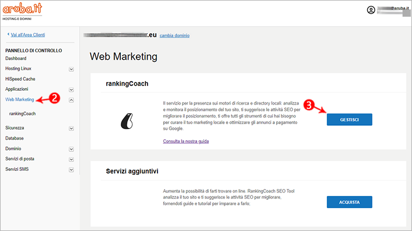Expand the Hosting Linux submenu chevron

point(71,69)
